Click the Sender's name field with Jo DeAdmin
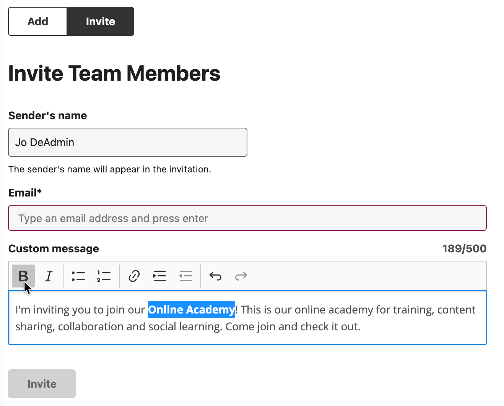Screen dimensions: 504x406 click(128, 142)
